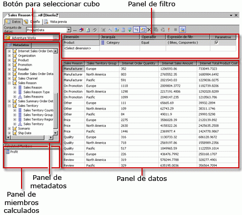
Task: Click Equal operator cell in filter row
Action: [145, 42]
